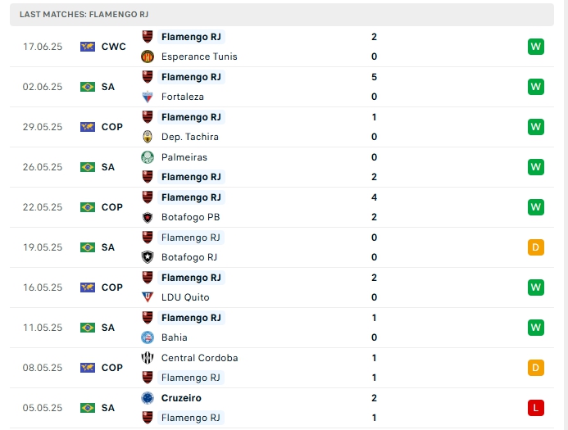Click the draw badge for Botafogo RJ match
568x430 pixels.
coord(536,247)
